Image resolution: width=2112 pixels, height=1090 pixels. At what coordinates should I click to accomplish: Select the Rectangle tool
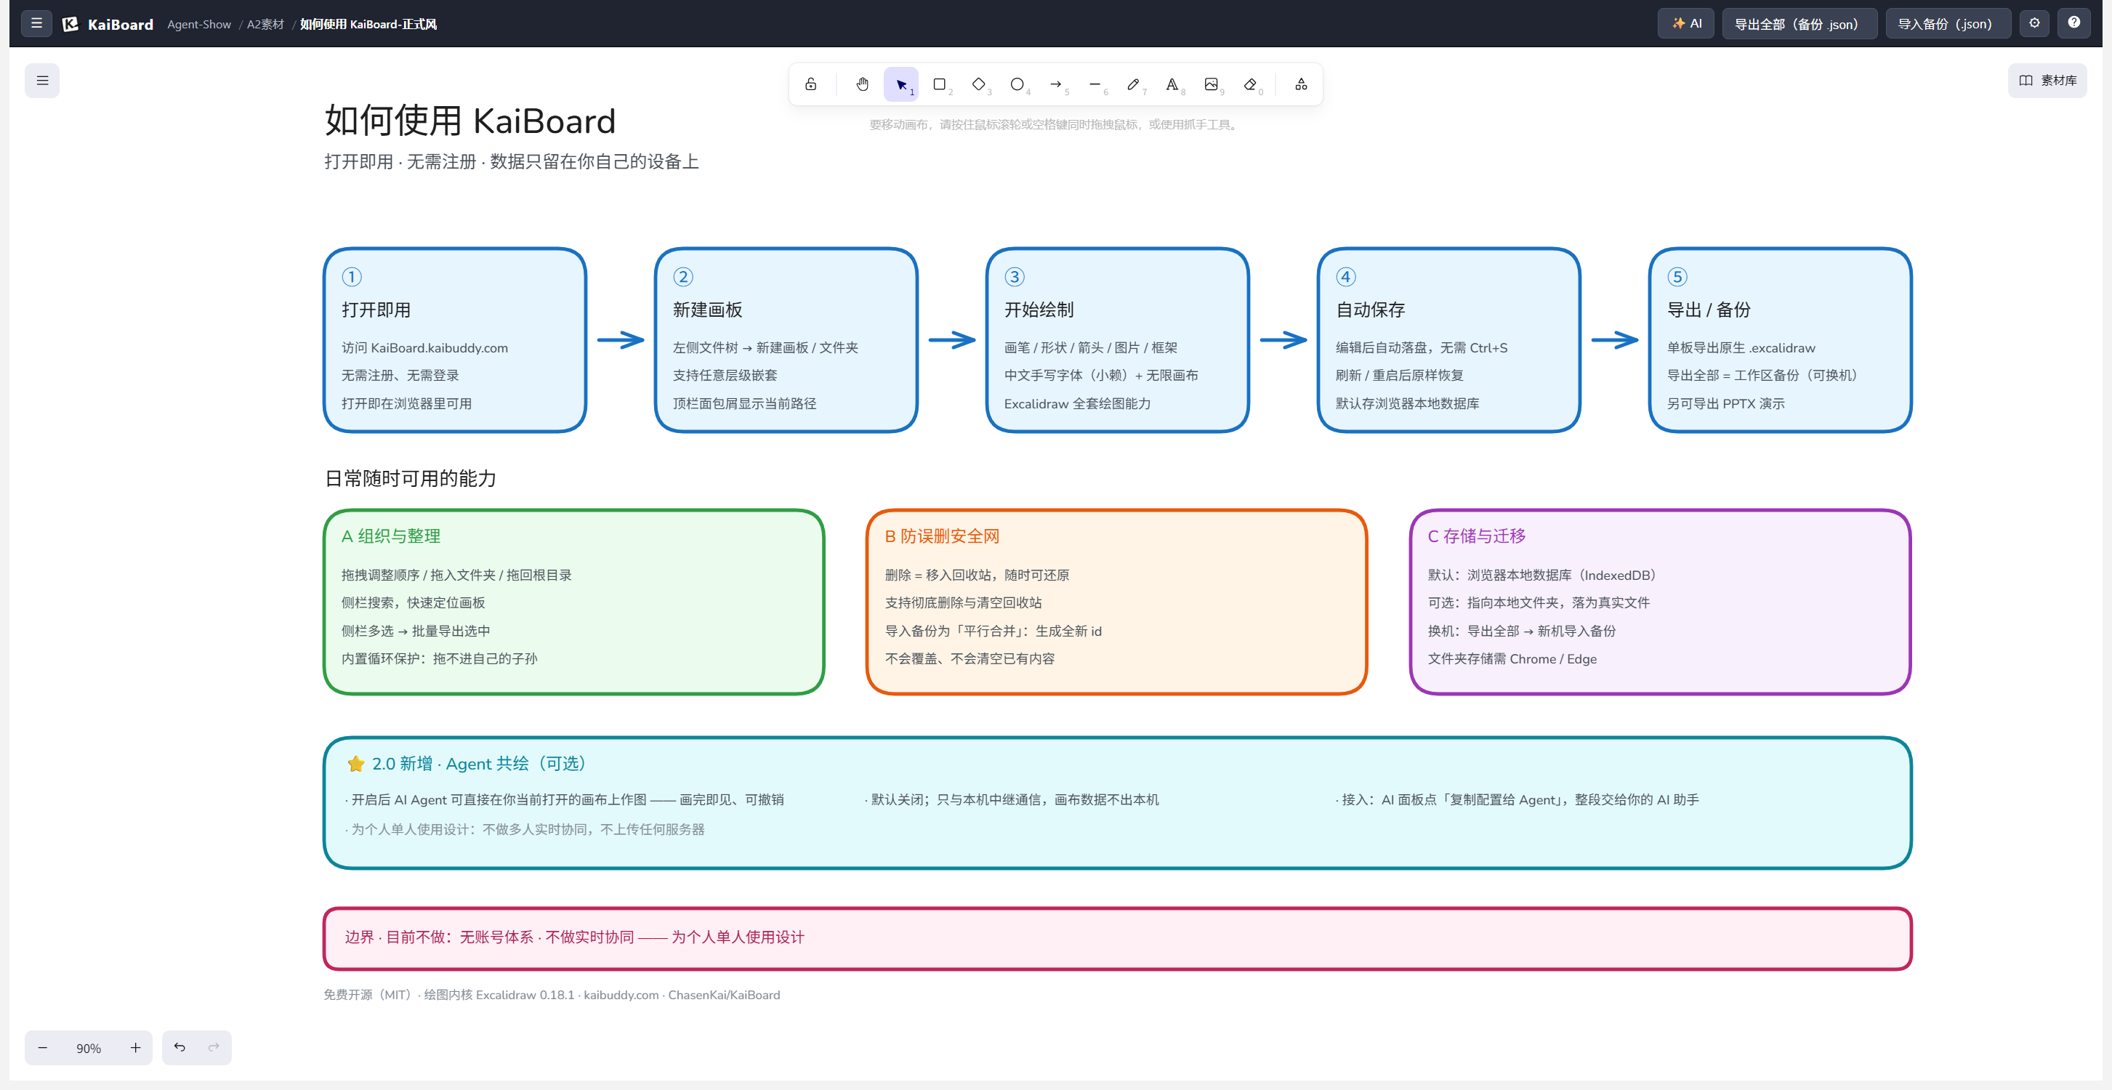tap(940, 84)
